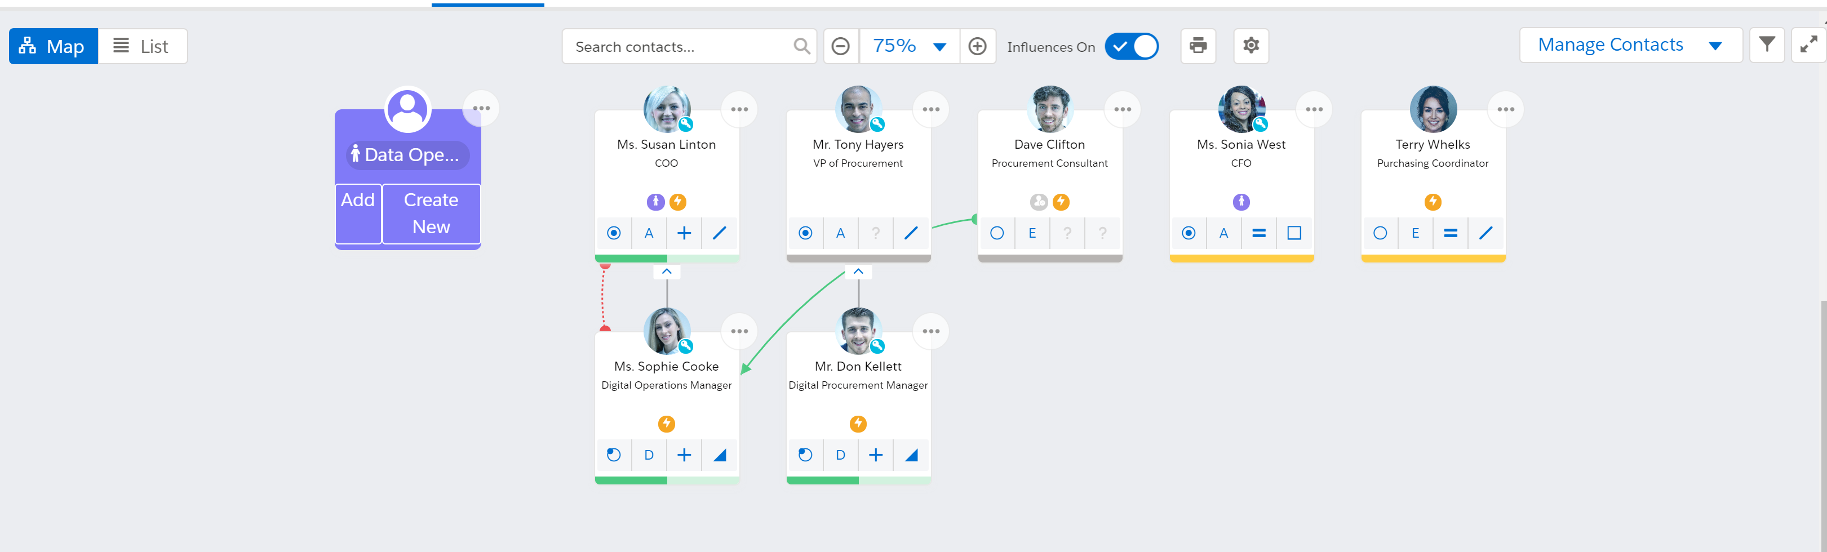Click Susan Linton's photo

(667, 109)
